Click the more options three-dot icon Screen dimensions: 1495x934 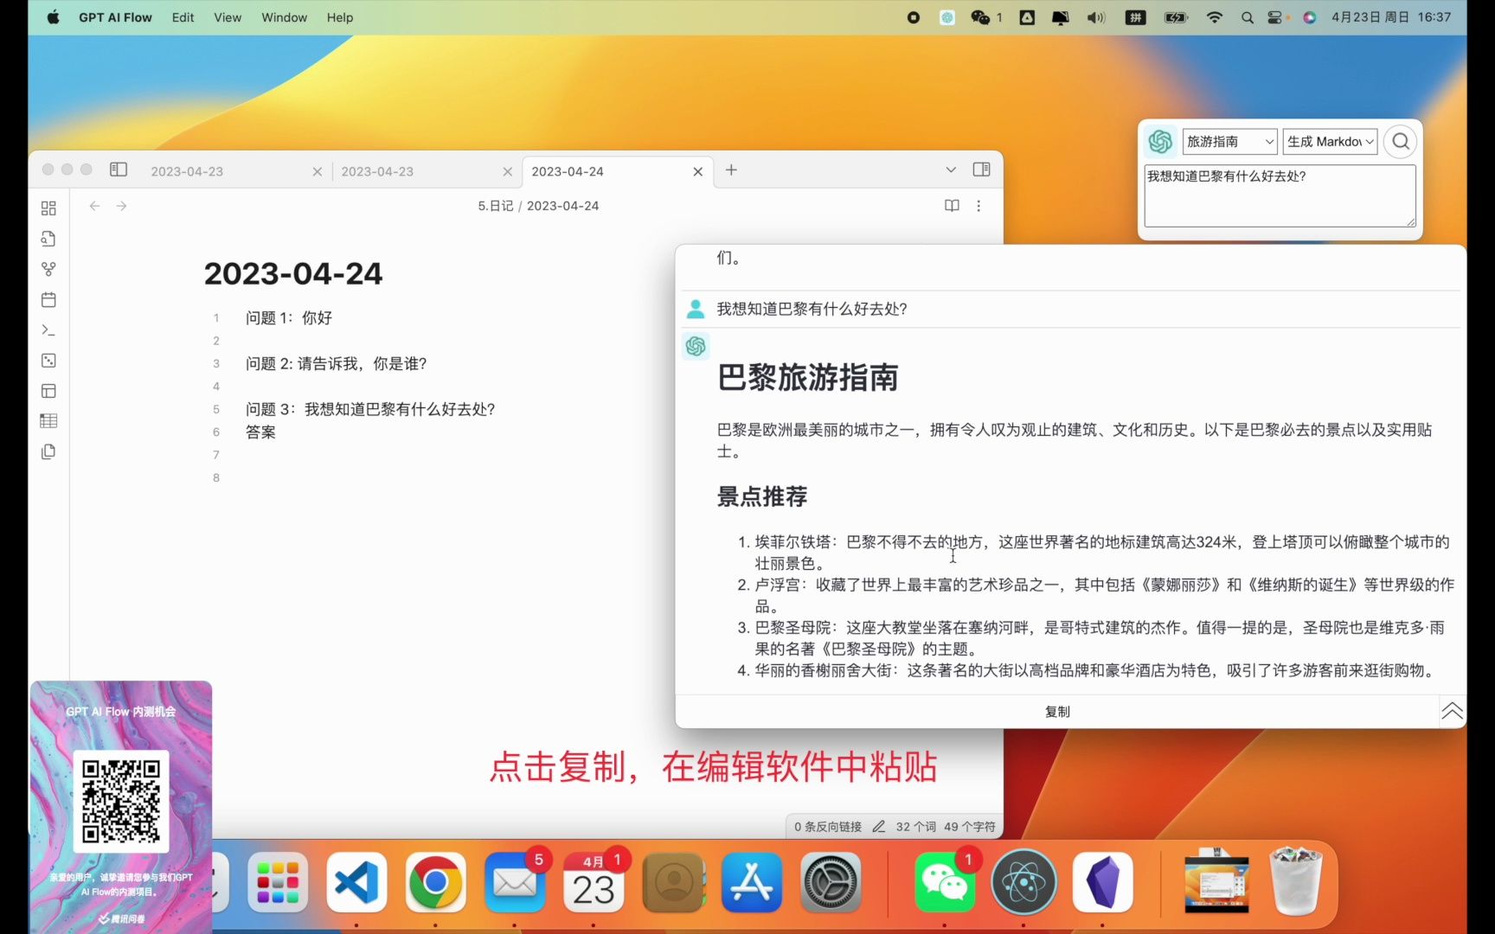tap(978, 206)
